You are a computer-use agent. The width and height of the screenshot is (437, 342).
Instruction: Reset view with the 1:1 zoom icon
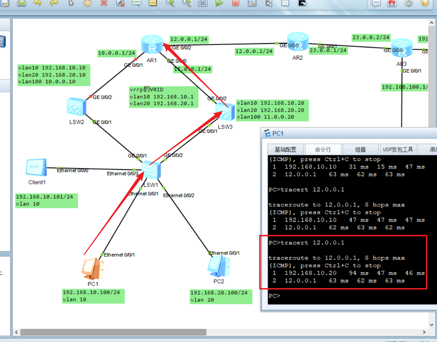(x=202, y=4)
